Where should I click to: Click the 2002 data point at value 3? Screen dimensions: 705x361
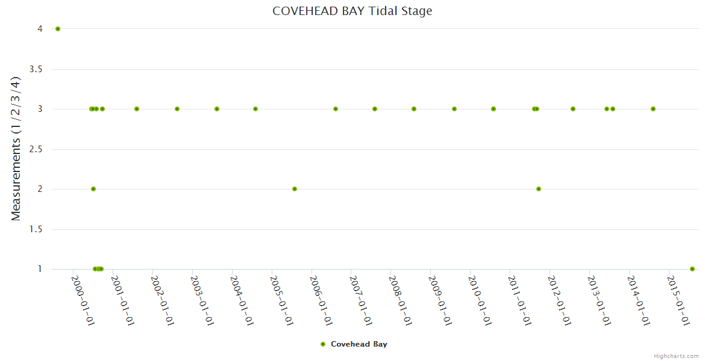[x=177, y=109]
